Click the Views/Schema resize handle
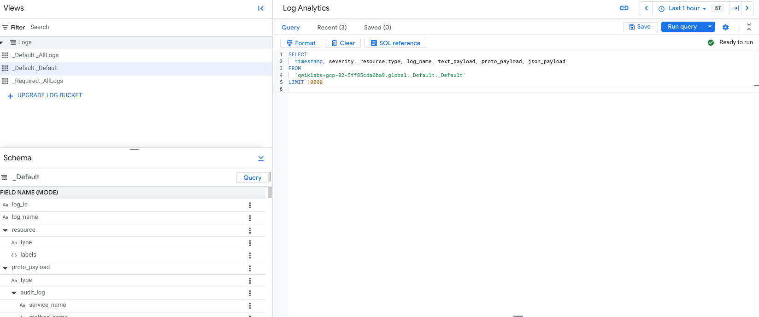 tap(134, 149)
